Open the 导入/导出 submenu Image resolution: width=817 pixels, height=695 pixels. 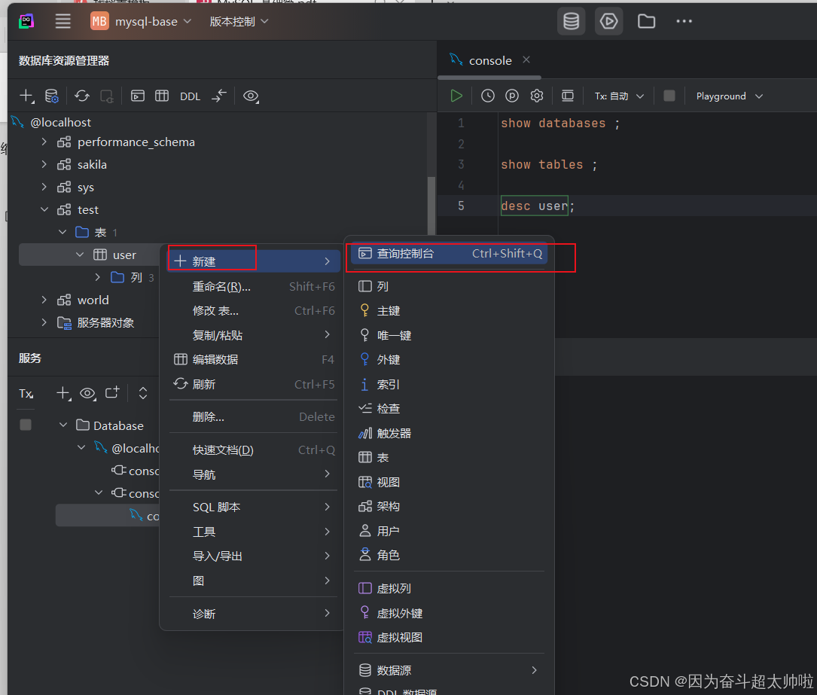point(253,556)
